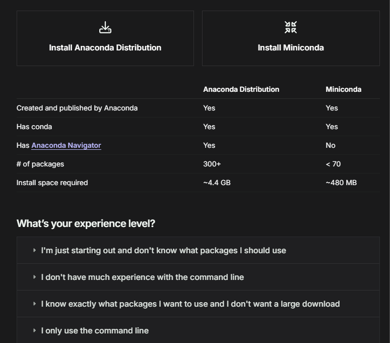
Task: Click the "Anaconda Distribution" column header
Action: point(241,89)
